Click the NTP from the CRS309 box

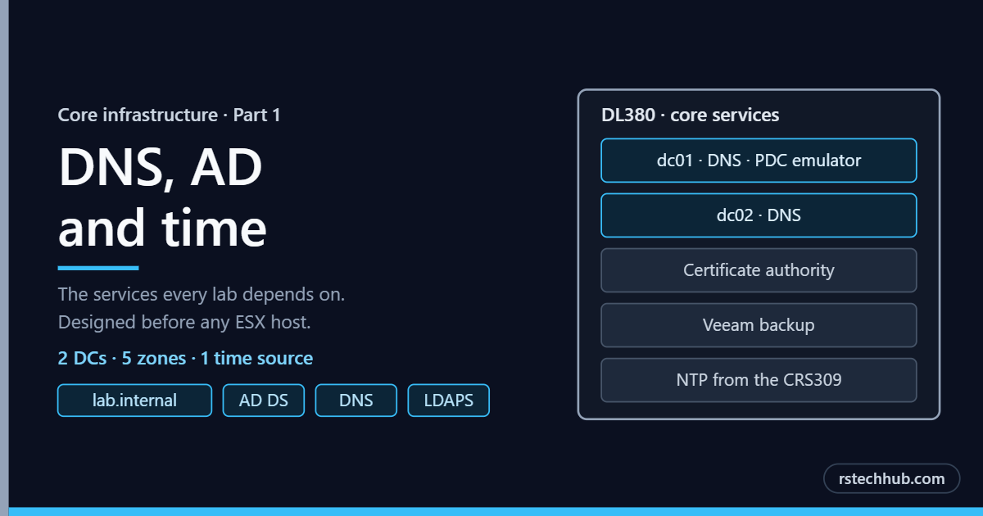(759, 380)
